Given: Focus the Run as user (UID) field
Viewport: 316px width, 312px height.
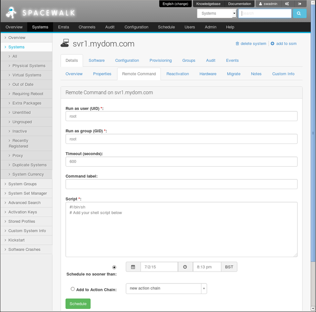Looking at the screenshot, I should coord(181,116).
